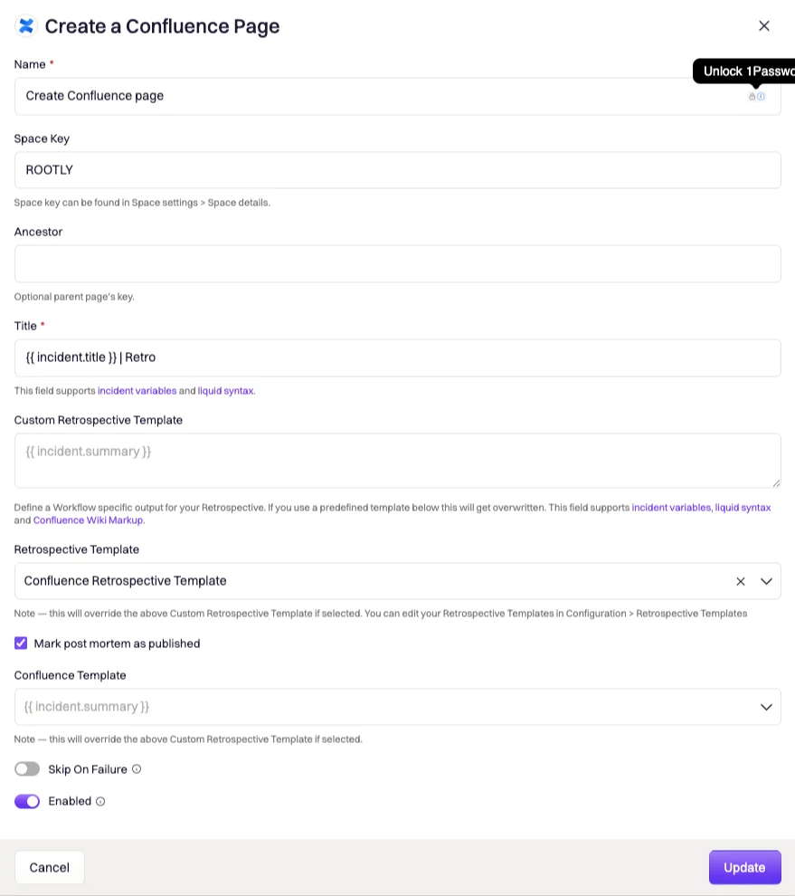Click the Confluence logo icon

click(x=26, y=26)
